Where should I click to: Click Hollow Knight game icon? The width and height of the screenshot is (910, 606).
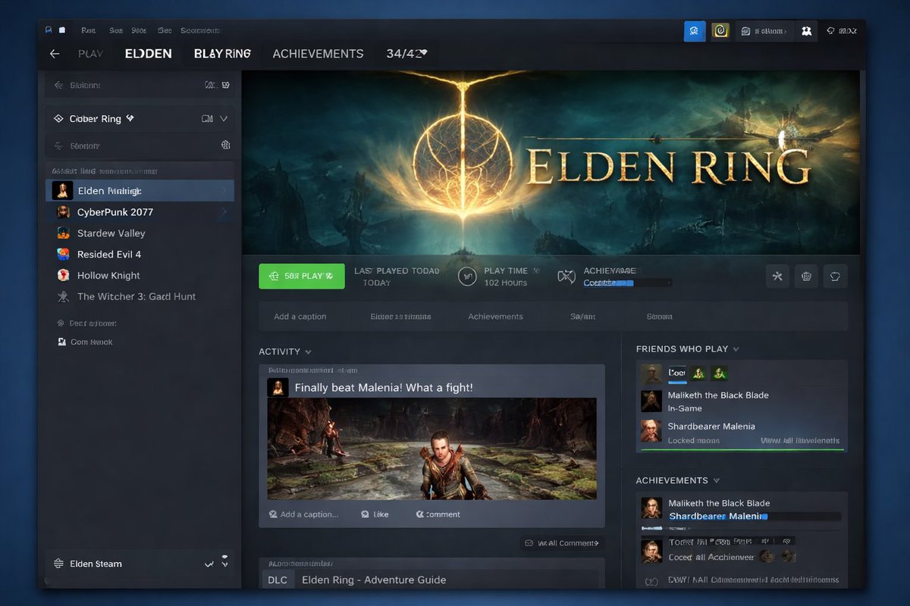64,276
